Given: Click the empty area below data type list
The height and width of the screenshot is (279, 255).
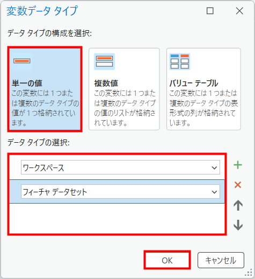Looking at the screenshot, I should click(117, 218).
